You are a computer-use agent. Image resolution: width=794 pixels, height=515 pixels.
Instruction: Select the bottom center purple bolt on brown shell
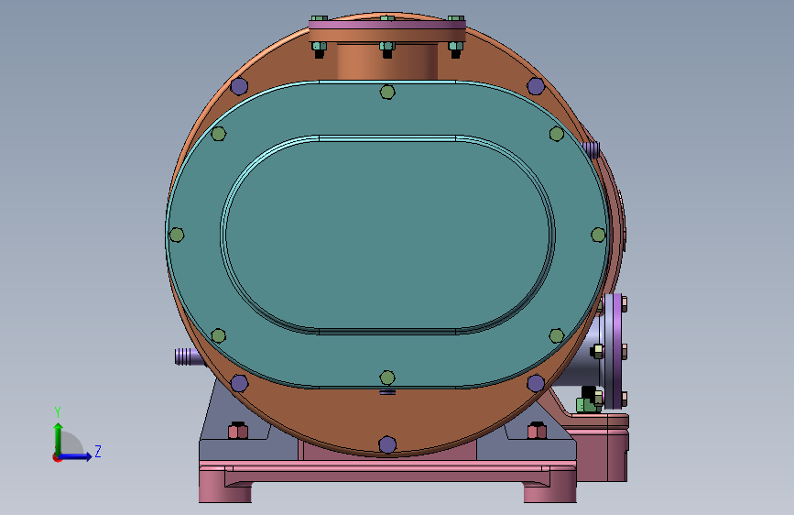pos(387,445)
